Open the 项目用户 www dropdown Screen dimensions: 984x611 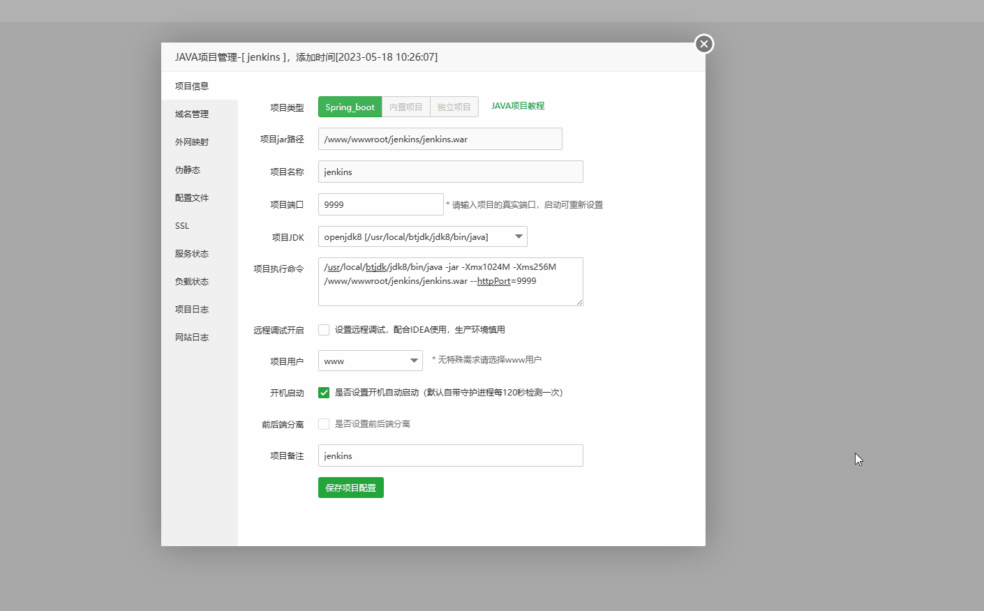(x=371, y=361)
